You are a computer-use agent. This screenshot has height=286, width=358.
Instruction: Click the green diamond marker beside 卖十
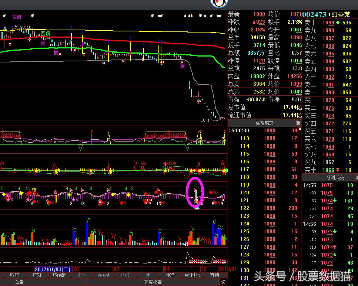point(337,23)
